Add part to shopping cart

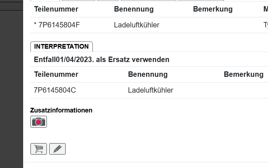tap(39, 149)
